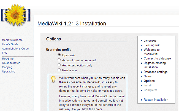The width and height of the screenshot is (179, 111).
Task: Jump to the Language installation step
Action: click(150, 40)
